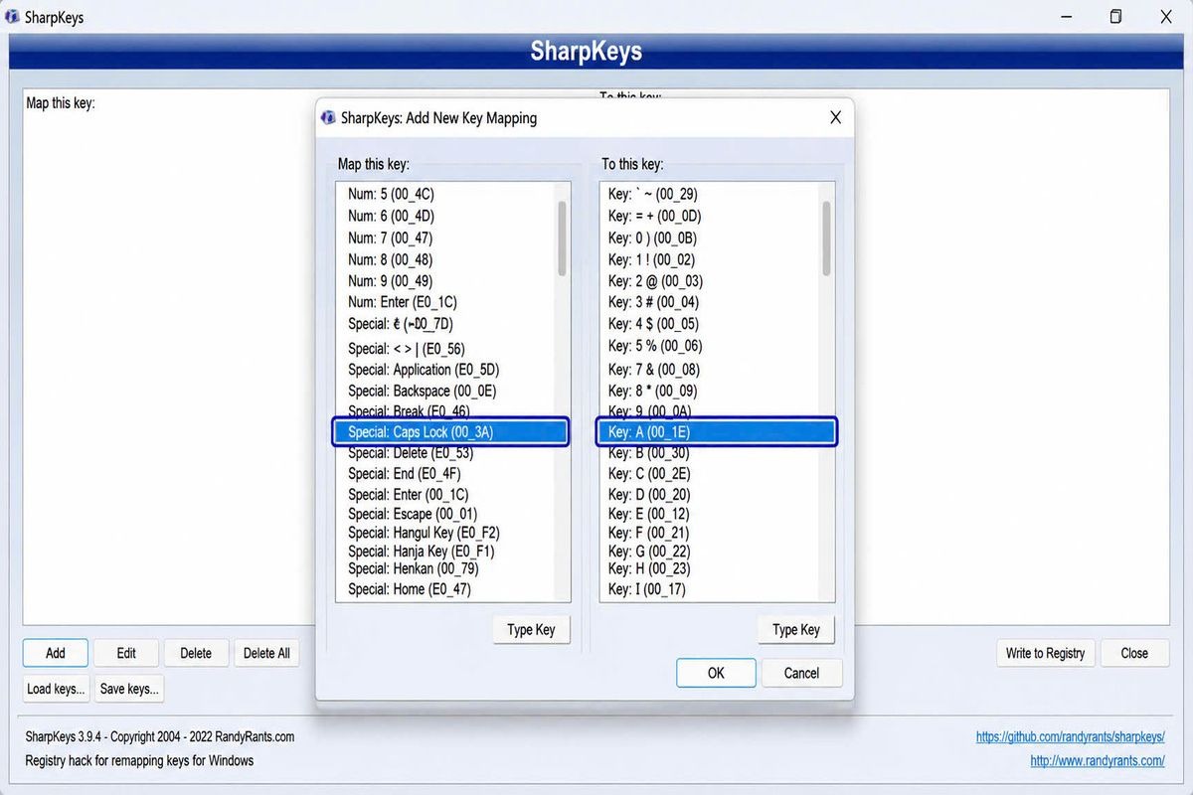Close the Add New Key Mapping dialog
The image size is (1193, 795).
coord(835,117)
